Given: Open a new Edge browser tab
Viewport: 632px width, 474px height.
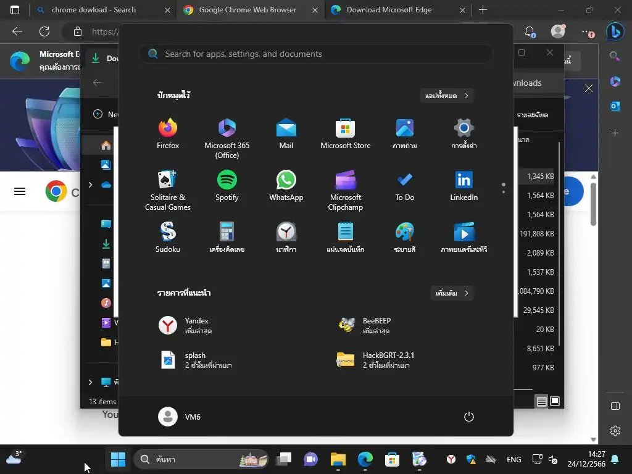Looking at the screenshot, I should tap(483, 10).
